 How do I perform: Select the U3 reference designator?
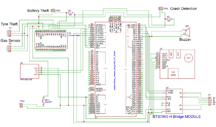click(167, 88)
